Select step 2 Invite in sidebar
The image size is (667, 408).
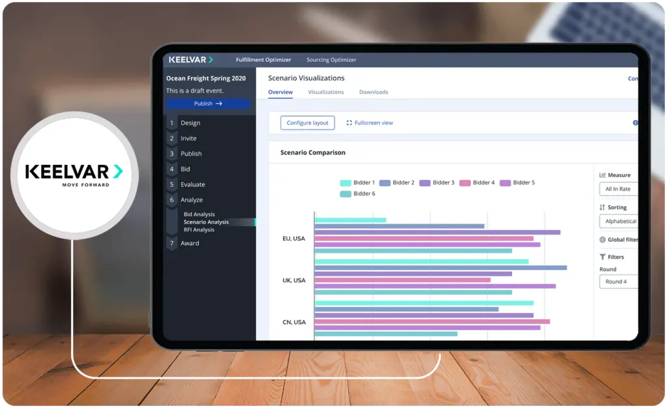tap(188, 138)
